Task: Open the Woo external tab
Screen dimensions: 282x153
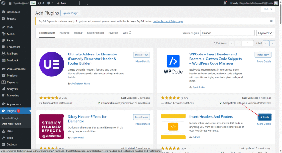Action: 127,33
